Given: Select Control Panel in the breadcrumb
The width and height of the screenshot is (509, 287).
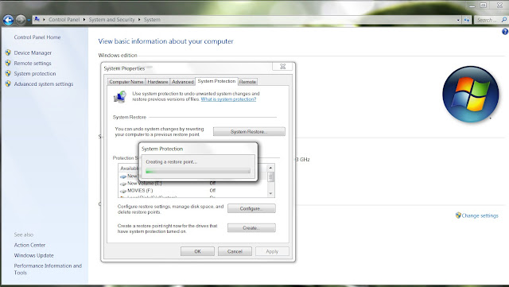Looking at the screenshot, I should click(x=64, y=20).
